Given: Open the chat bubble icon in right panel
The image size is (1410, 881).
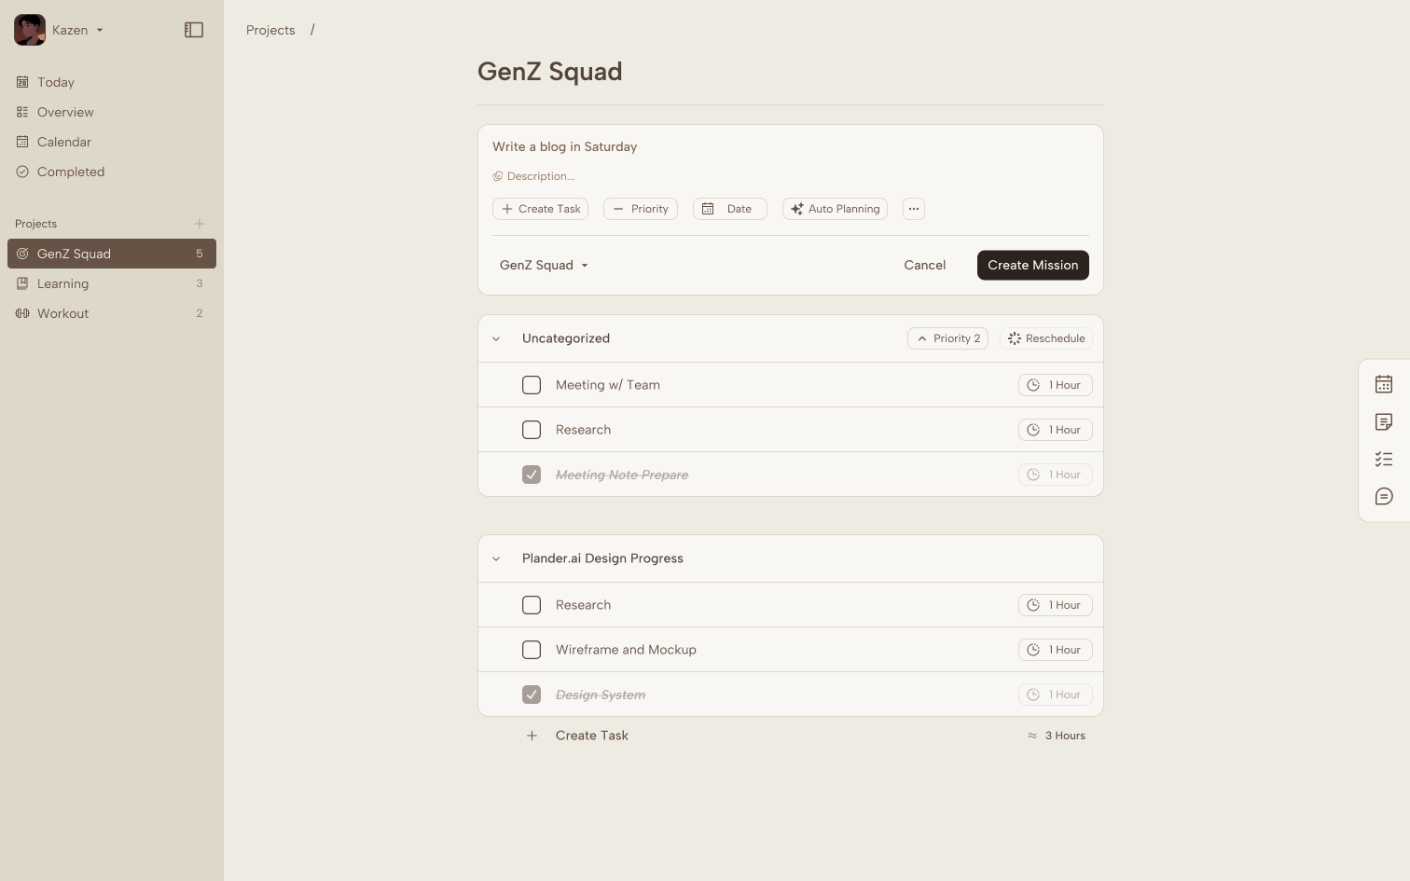Looking at the screenshot, I should coord(1384,497).
